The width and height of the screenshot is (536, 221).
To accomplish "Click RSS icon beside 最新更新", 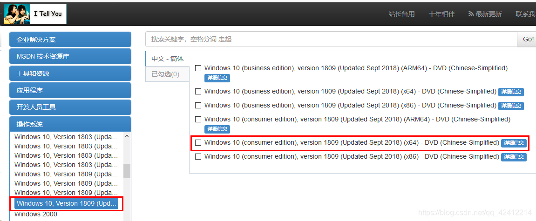I will point(471,14).
